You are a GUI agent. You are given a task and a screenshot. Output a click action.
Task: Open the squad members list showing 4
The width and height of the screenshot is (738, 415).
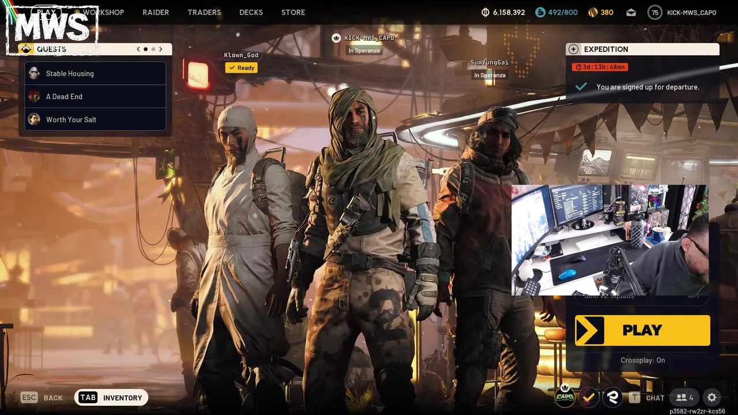(x=684, y=398)
